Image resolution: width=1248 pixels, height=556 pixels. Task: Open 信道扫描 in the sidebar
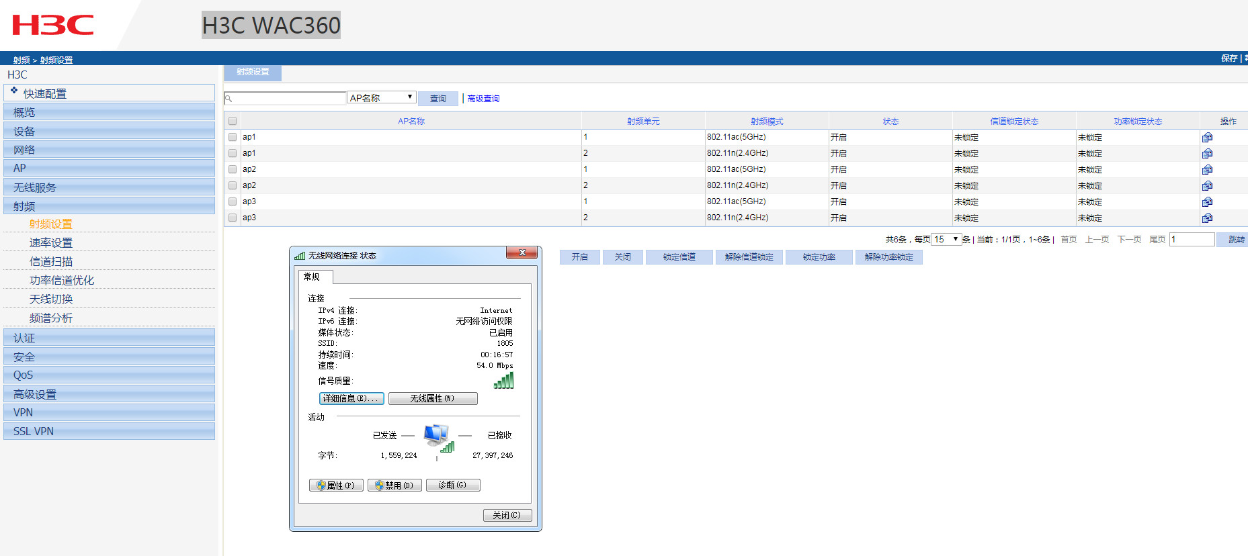[51, 261]
